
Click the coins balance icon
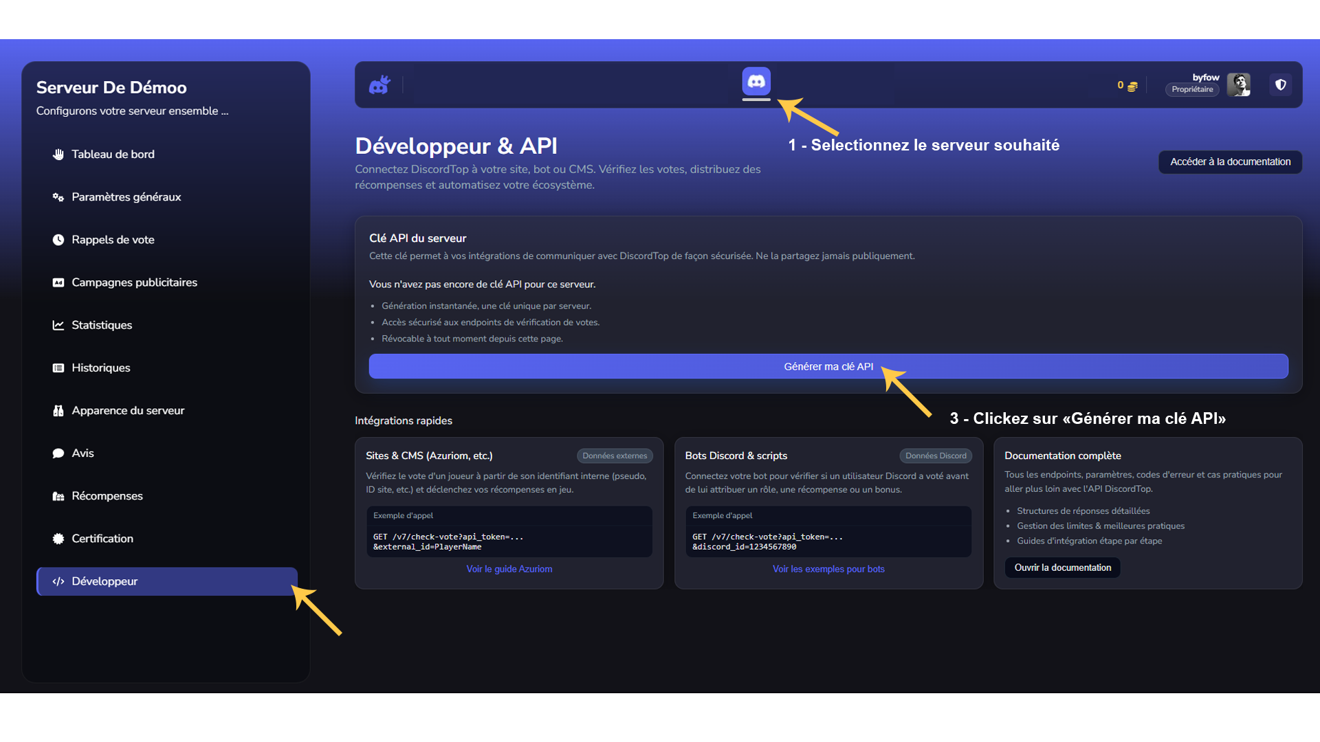(1132, 86)
